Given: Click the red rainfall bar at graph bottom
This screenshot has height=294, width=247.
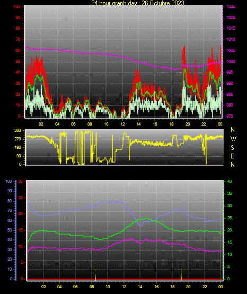Looking at the screenshot, I should (125, 279).
